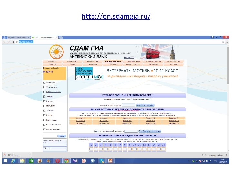Click task number 5 button
Image resolution: width=232 pixels, height=174 pixels.
(111, 145)
